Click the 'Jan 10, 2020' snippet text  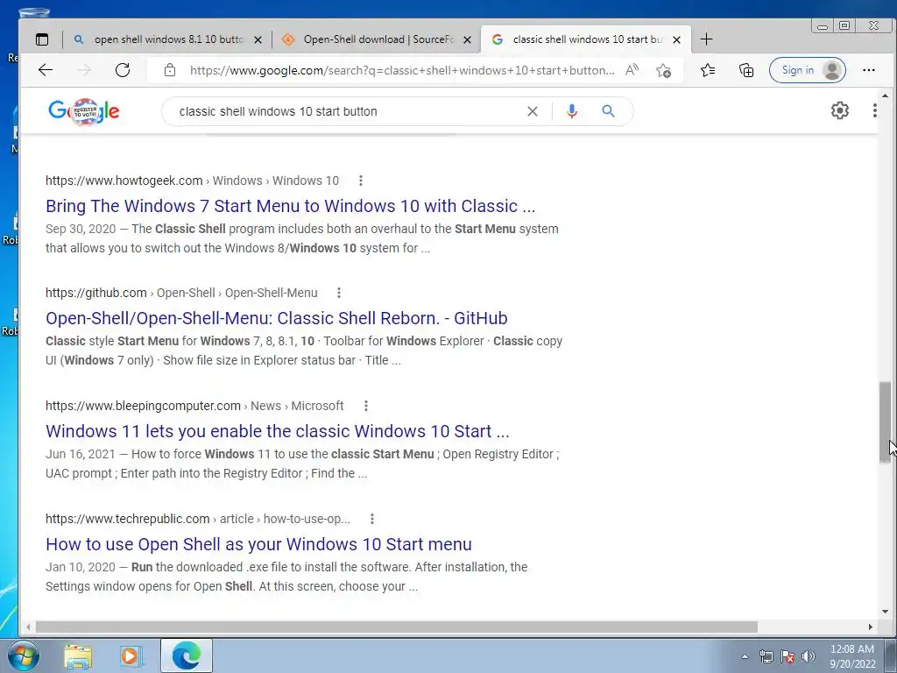(x=81, y=567)
